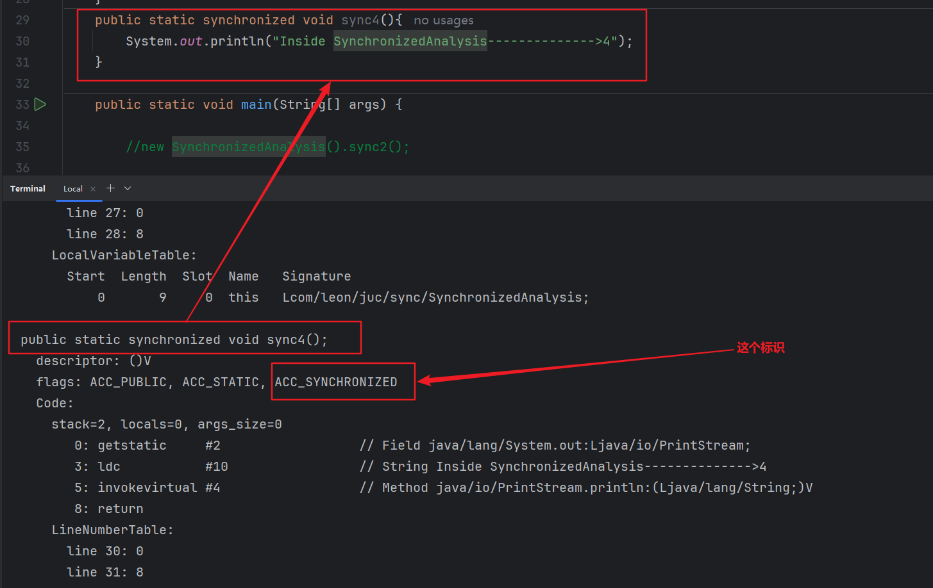Image resolution: width=933 pixels, height=588 pixels.
Task: Click the getstatic instruction in terminal output
Action: point(131,445)
